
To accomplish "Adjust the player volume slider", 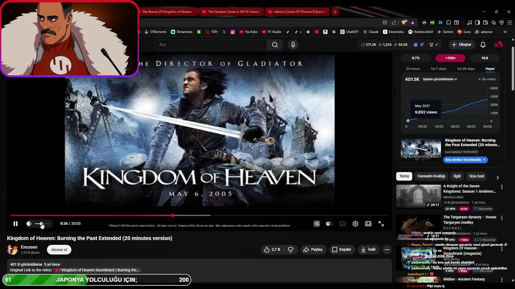I will tap(42, 224).
